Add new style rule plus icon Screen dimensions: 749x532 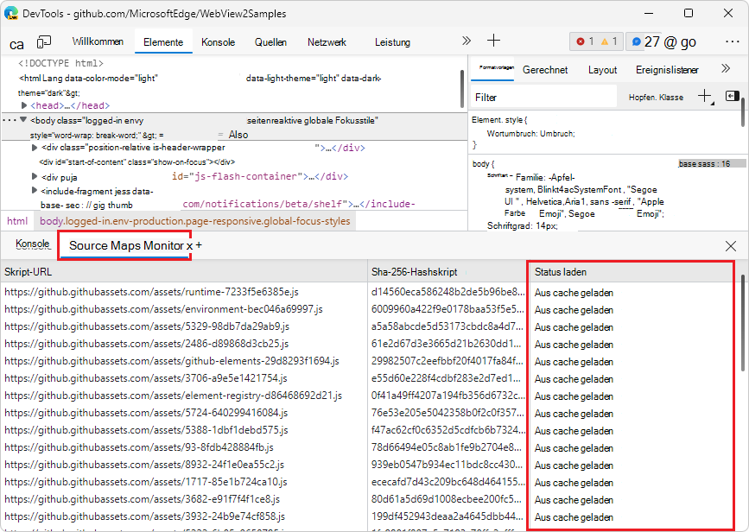click(705, 96)
